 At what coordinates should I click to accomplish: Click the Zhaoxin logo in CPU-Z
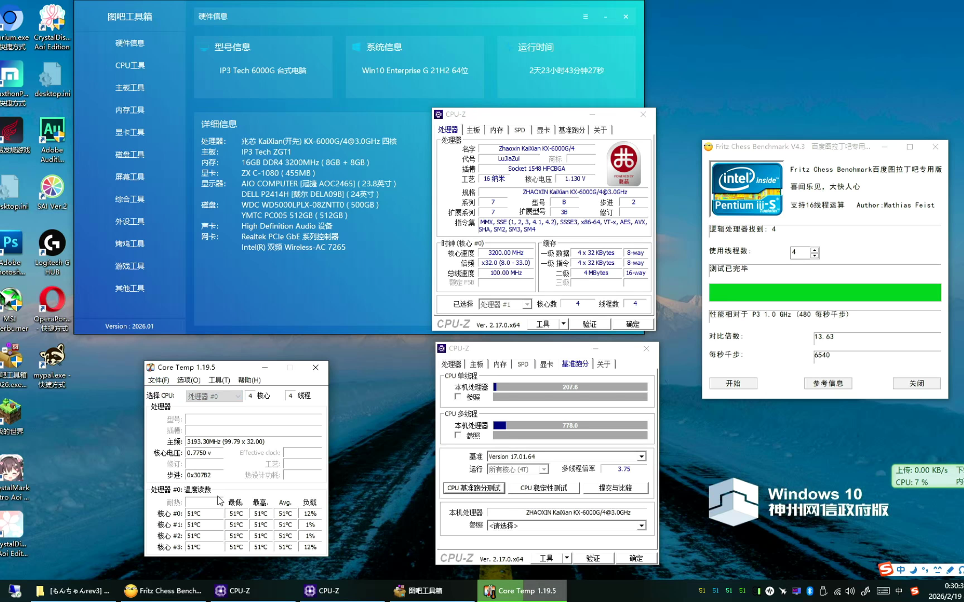623,164
